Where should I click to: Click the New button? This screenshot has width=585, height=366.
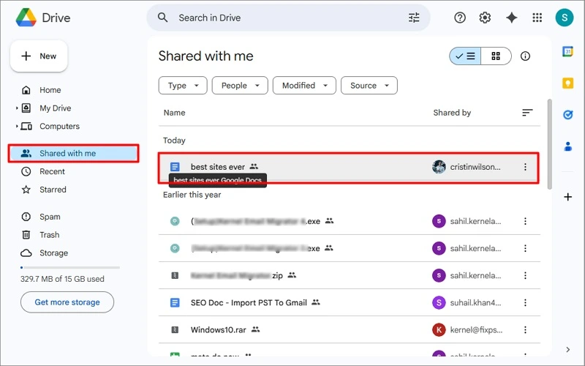[39, 56]
